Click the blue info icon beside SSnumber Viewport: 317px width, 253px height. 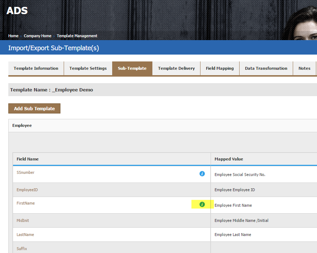coord(202,174)
